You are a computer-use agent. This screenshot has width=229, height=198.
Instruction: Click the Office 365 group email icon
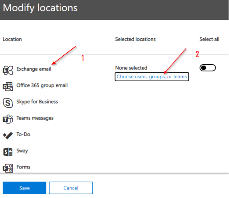click(x=8, y=87)
